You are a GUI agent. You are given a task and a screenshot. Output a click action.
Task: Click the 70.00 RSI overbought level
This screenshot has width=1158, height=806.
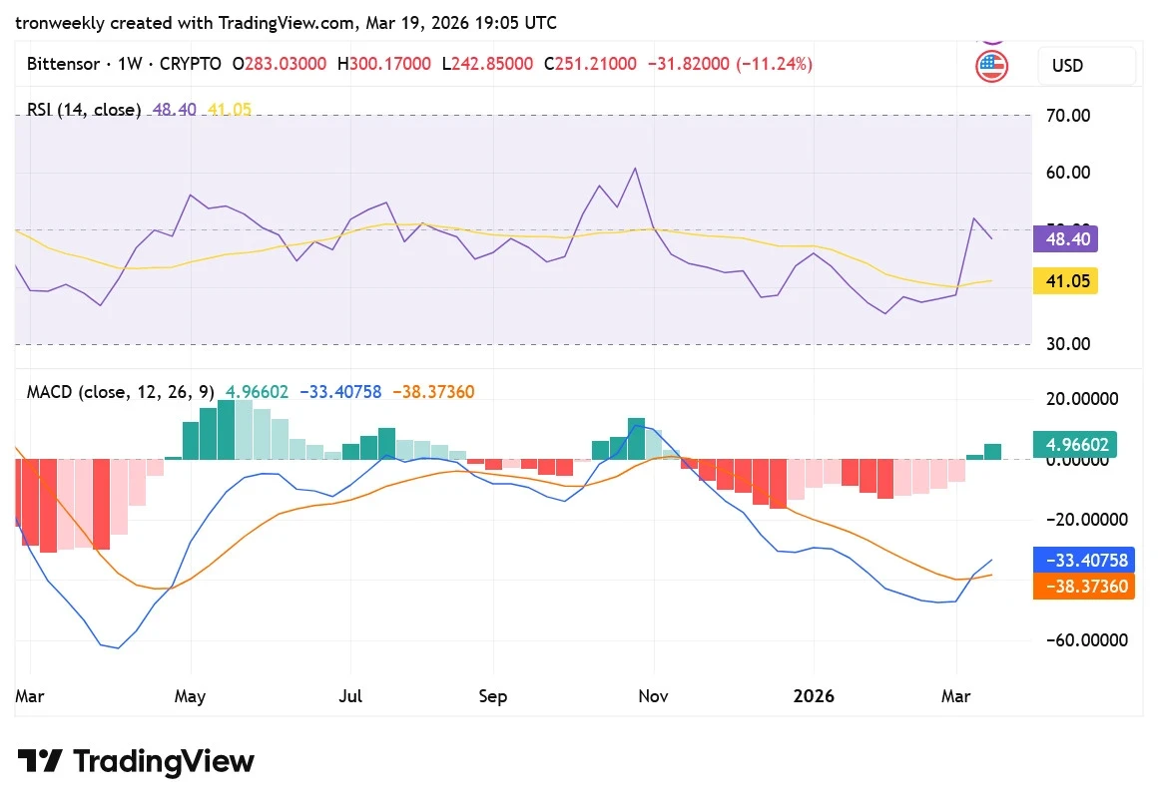(1067, 115)
